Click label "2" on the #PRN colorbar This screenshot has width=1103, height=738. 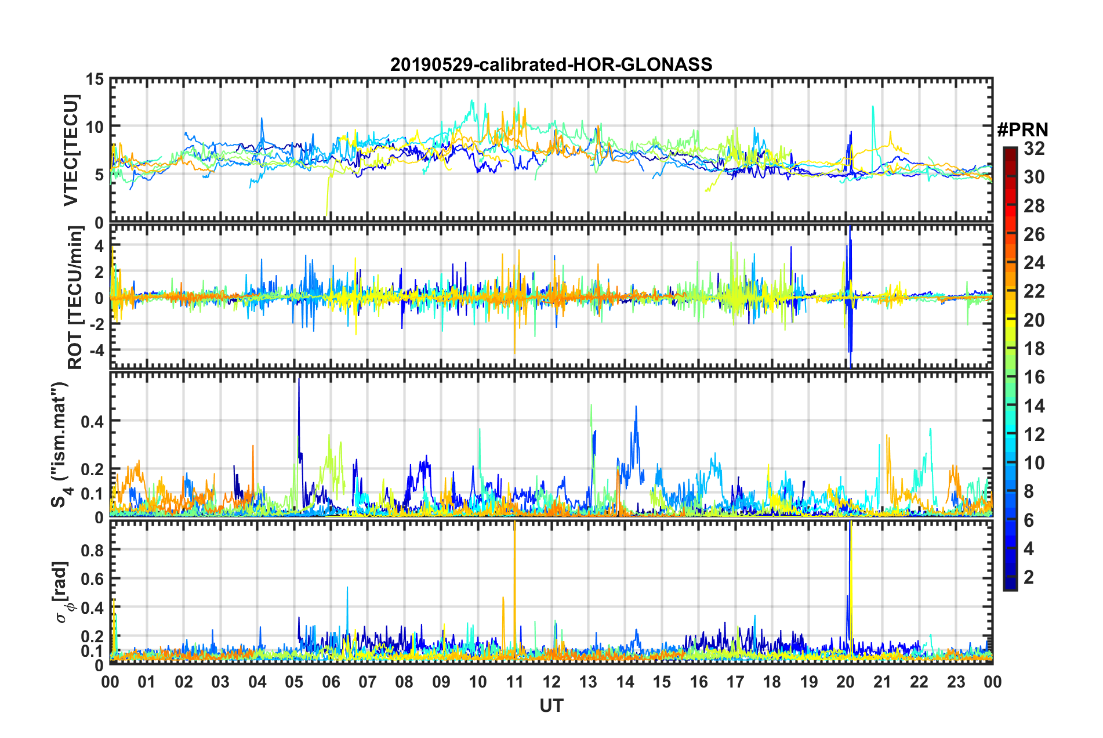1029,577
